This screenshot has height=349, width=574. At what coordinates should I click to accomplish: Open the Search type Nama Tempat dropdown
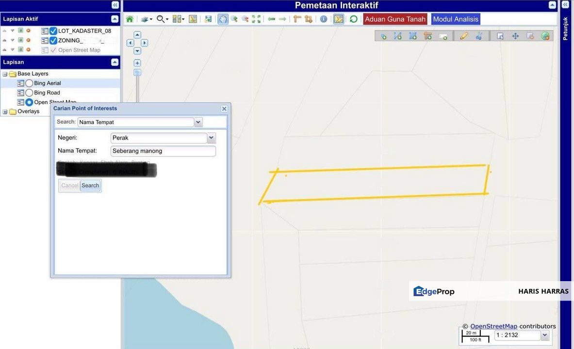pos(198,122)
